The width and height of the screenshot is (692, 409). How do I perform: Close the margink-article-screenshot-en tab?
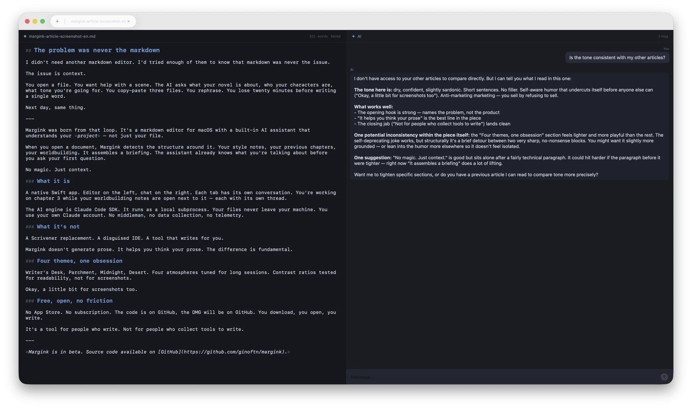[x=129, y=21]
